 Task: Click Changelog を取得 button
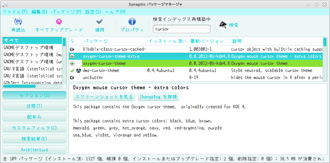click(158, 97)
